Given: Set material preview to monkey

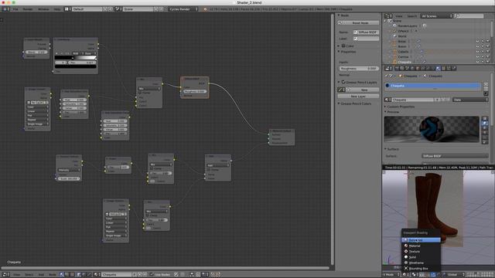Looking at the screenshot, I should click(x=485, y=133).
